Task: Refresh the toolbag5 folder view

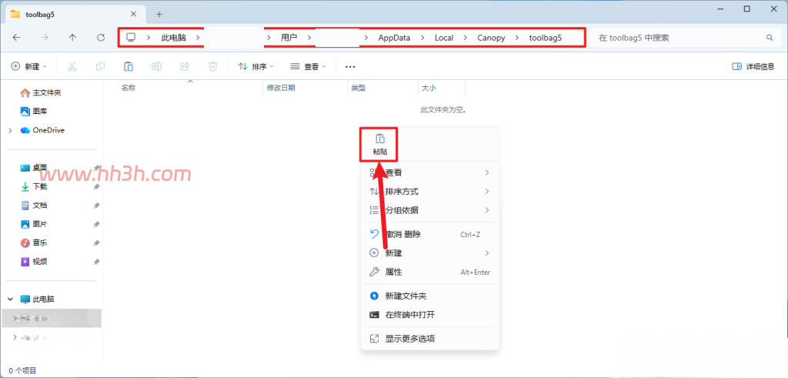Action: click(101, 38)
